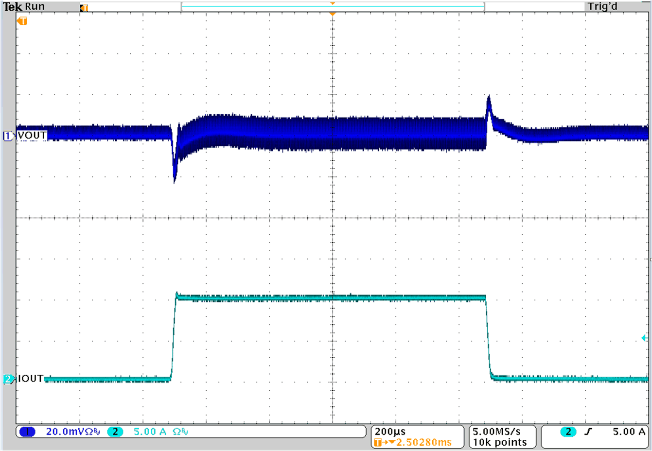The height and width of the screenshot is (451, 652).
Task: Select the Channel 1 ground marker on left
Action: 7,135
